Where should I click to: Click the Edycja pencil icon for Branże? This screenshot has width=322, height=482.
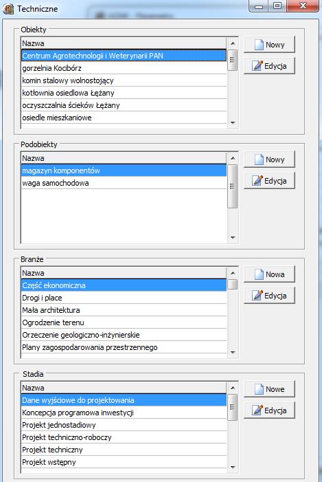tap(257, 295)
